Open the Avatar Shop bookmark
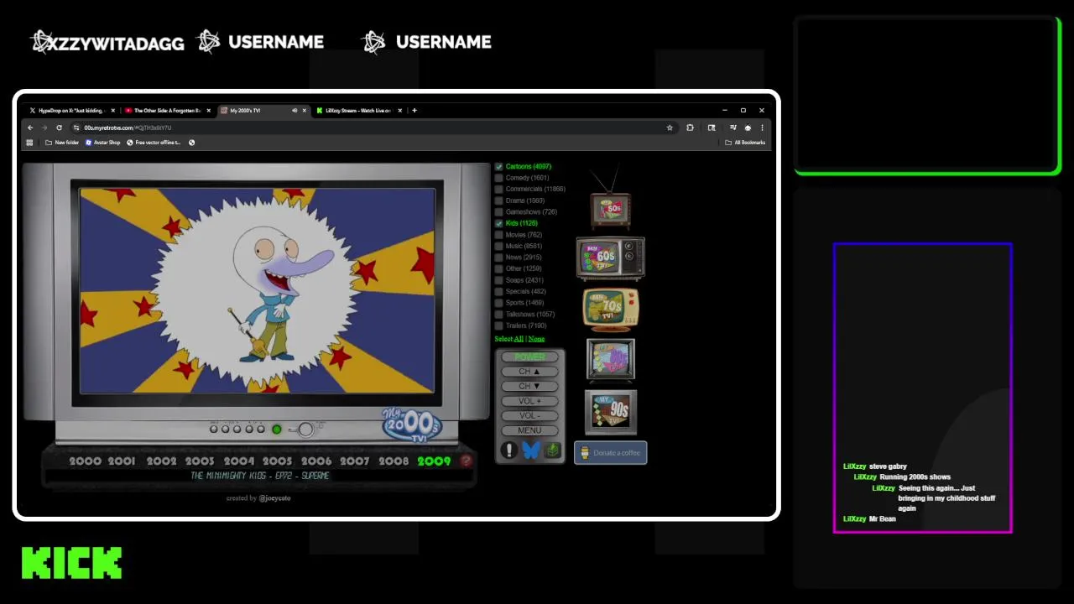Screen dimensions: 1074x604 pyautogui.click(x=102, y=143)
